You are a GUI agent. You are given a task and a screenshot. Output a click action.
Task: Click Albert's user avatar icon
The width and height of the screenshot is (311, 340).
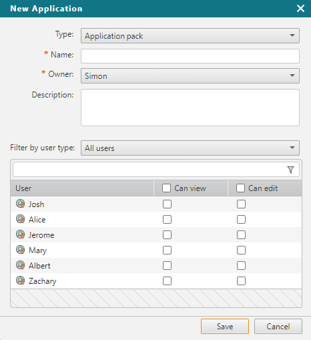pos(21,265)
